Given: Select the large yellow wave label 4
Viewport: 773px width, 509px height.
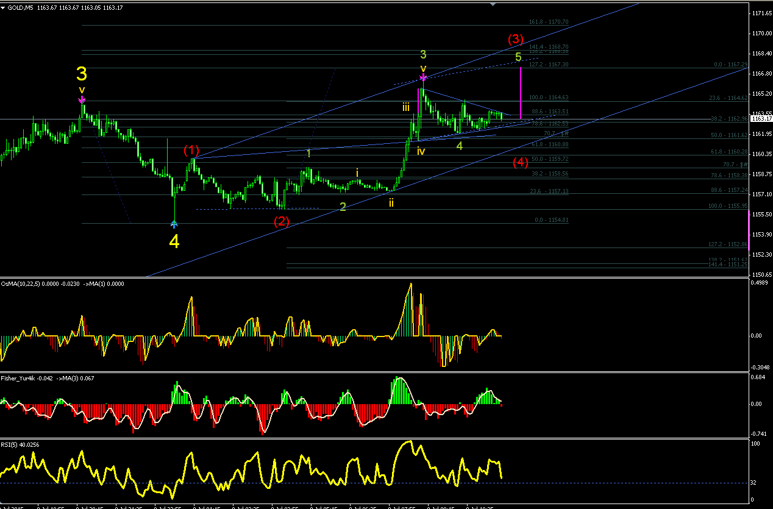Looking at the screenshot, I should click(174, 242).
